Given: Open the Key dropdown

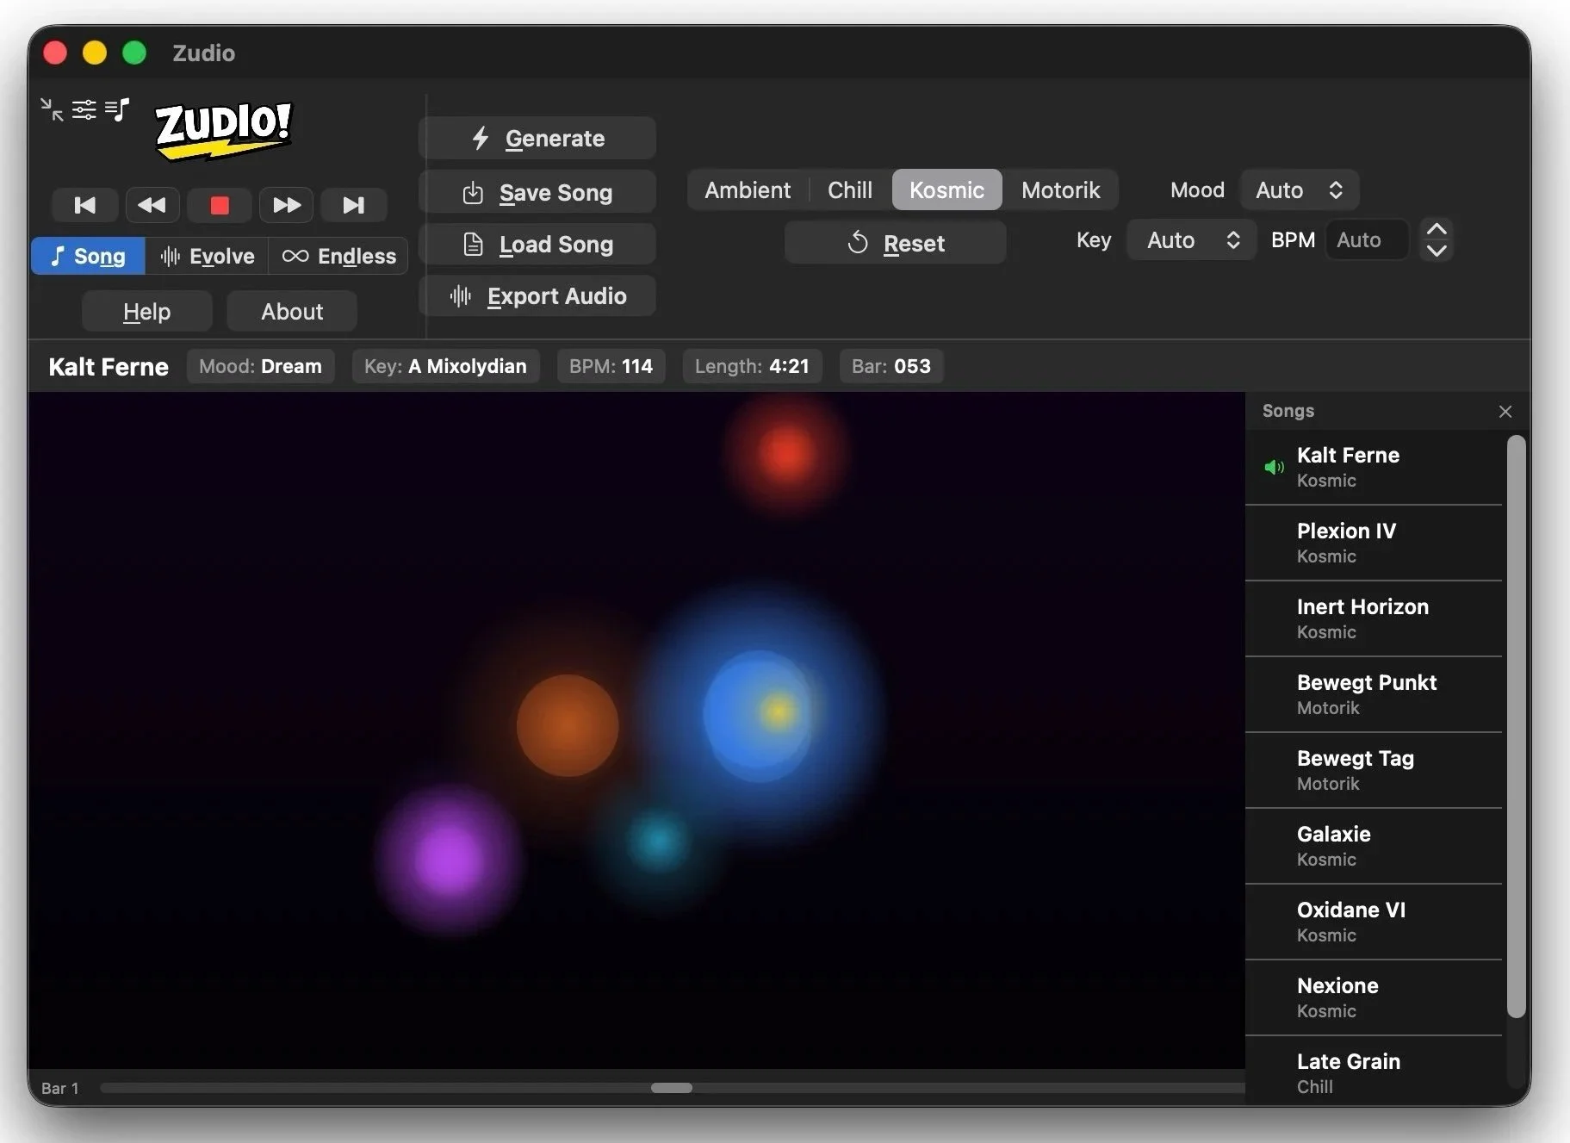Looking at the screenshot, I should [x=1190, y=240].
